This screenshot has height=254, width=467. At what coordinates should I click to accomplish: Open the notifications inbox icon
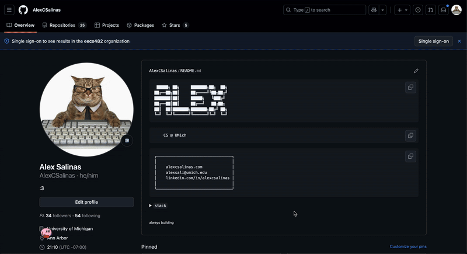(x=444, y=10)
